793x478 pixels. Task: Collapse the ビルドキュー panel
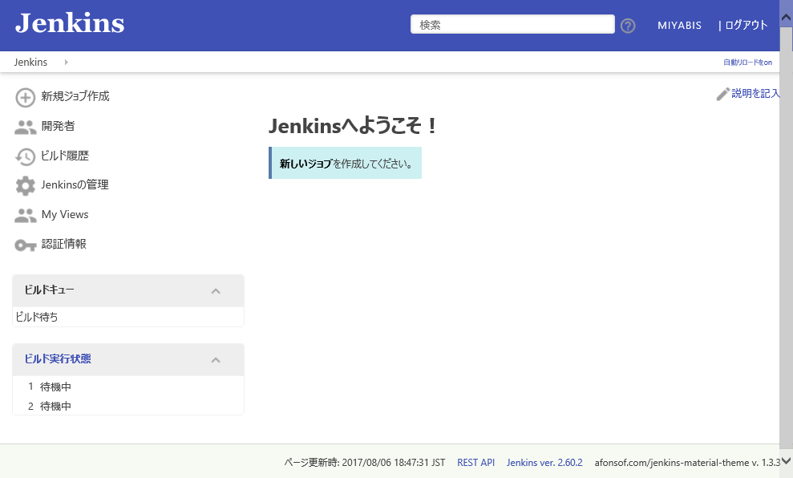coord(216,291)
